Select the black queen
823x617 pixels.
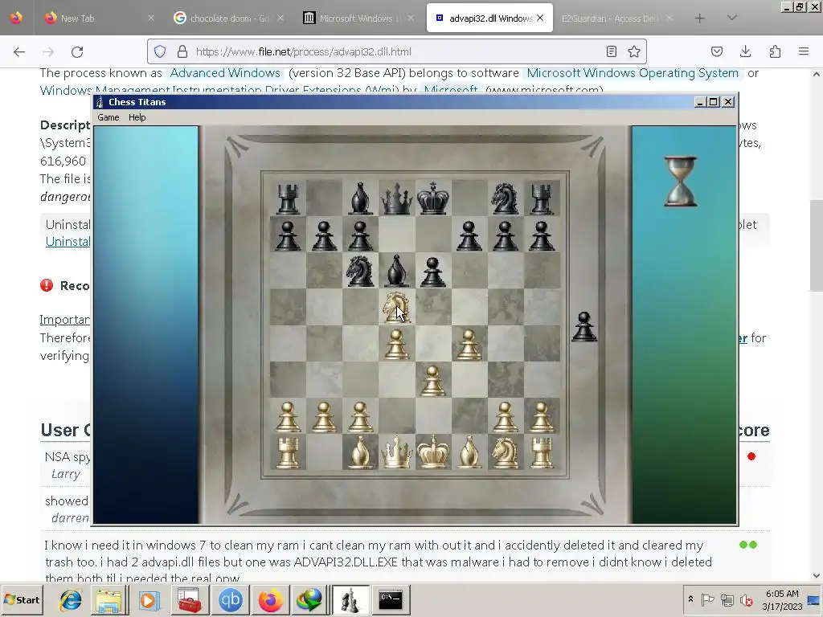tap(396, 198)
